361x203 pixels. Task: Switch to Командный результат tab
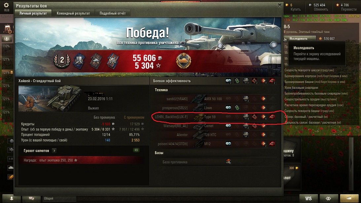[73, 13]
